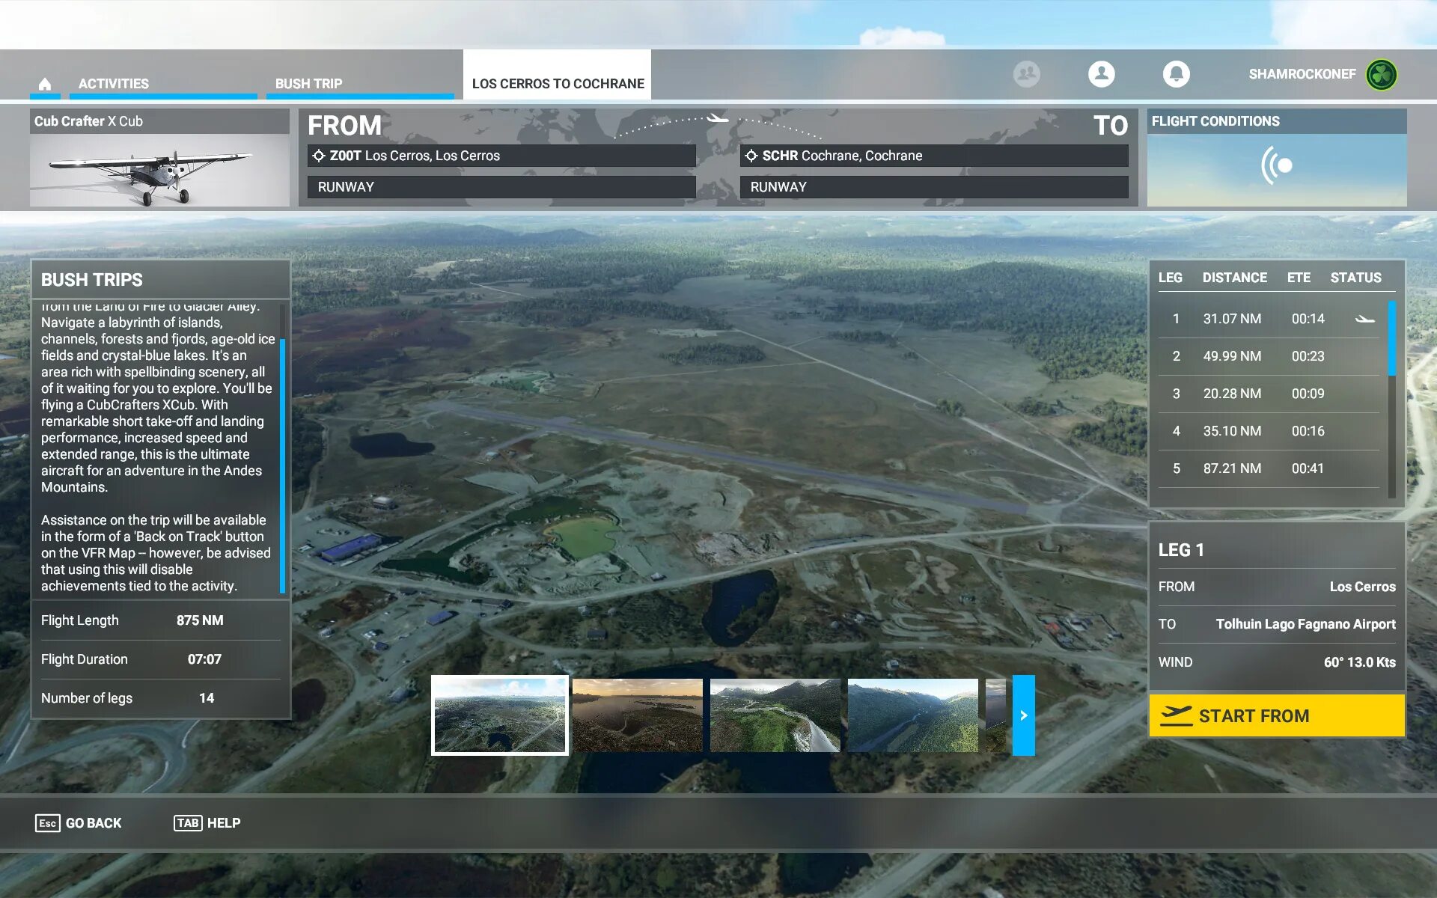The image size is (1437, 898).
Task: Click the arrival airport target icon for SCHR
Action: click(x=751, y=156)
